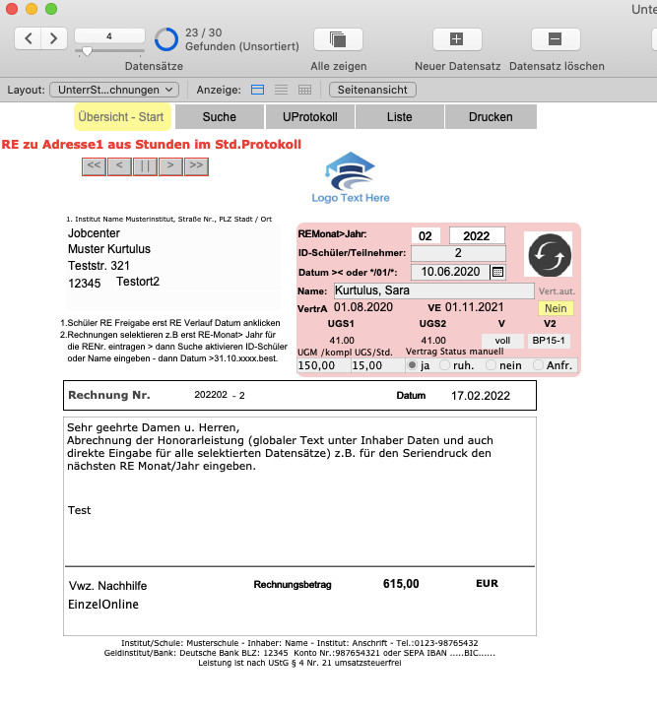Open the Suche tab
Screen dimensions: 657x709
click(220, 116)
